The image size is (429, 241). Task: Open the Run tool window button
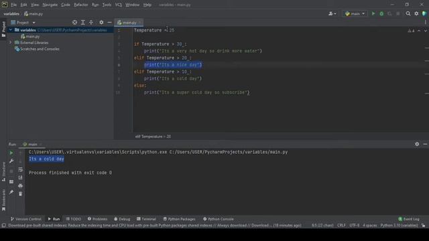[54, 219]
